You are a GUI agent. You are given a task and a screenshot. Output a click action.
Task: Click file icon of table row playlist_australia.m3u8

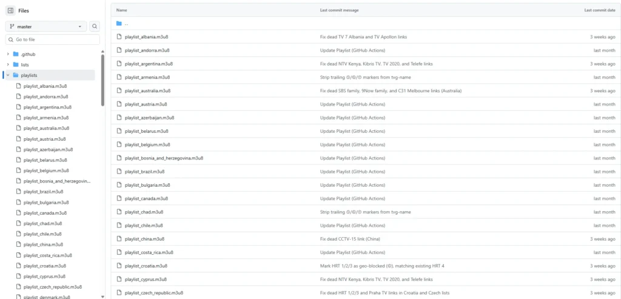click(x=119, y=91)
